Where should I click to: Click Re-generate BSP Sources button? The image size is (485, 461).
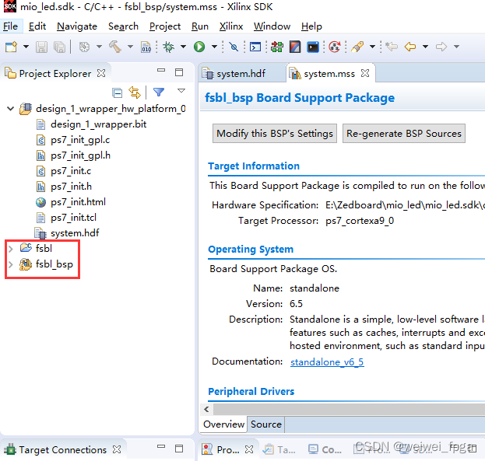point(404,134)
